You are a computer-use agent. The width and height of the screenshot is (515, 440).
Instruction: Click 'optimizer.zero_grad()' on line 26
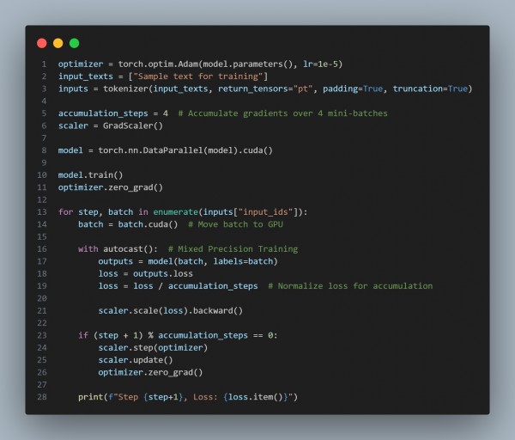(x=150, y=372)
